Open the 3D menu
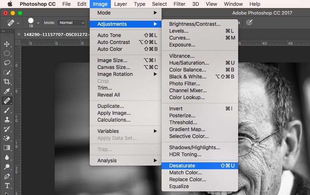The height and width of the screenshot is (195, 310). (x=195, y=4)
